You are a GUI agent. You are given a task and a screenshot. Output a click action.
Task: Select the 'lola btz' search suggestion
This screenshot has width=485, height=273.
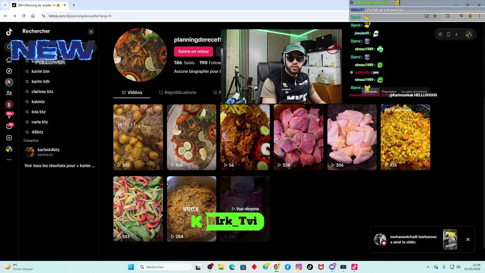38,112
